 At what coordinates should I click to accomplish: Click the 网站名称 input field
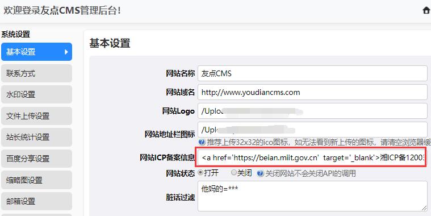(x=312, y=73)
